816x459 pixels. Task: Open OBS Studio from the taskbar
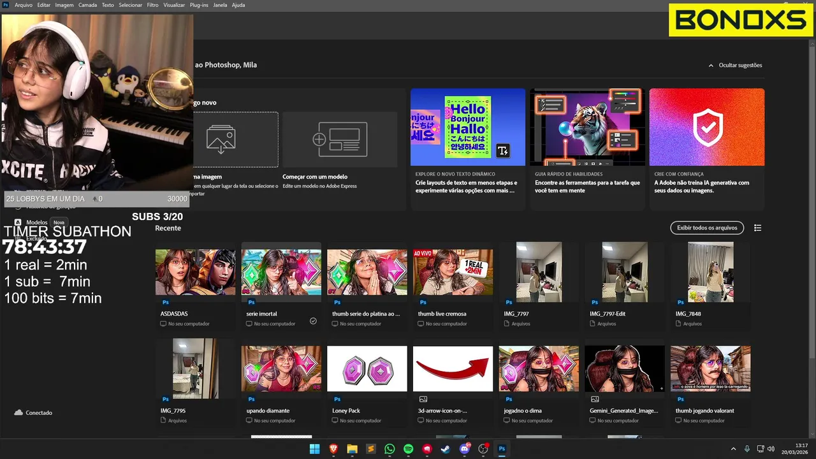coord(483,449)
